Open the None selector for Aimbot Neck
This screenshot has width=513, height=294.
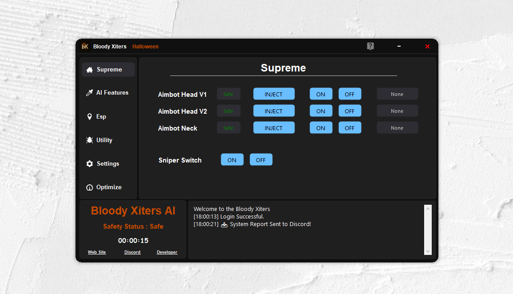click(397, 128)
